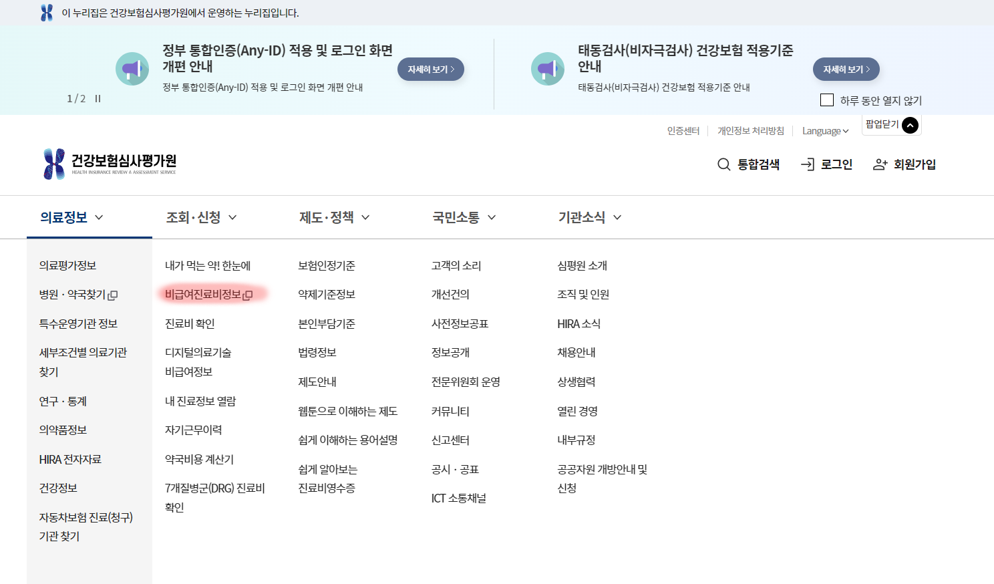This screenshot has height=584, width=994.
Task: Check the 하루 동안 열지 않기 checkbox
Action: tap(827, 100)
